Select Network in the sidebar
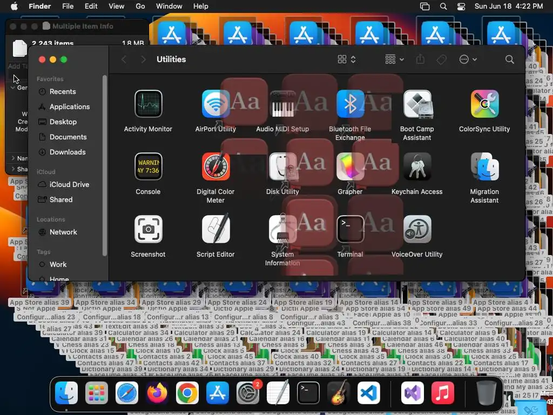The height and width of the screenshot is (415, 553). coord(63,232)
